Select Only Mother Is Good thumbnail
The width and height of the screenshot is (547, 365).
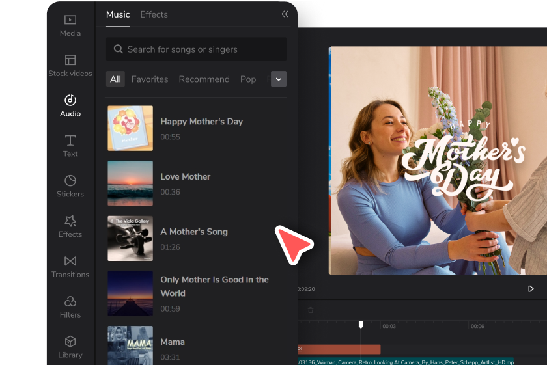coord(130,293)
